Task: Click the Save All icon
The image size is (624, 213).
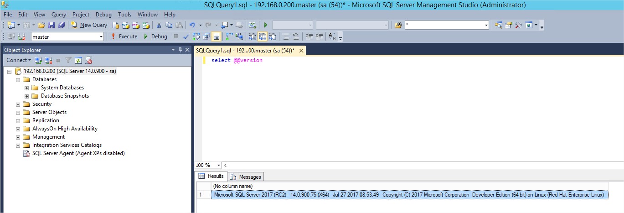Action: [62, 25]
